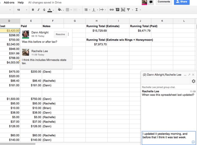Viewport: 197px width, 145px height.
Task: Expand the functions dropdown arrow
Action: 140,10
